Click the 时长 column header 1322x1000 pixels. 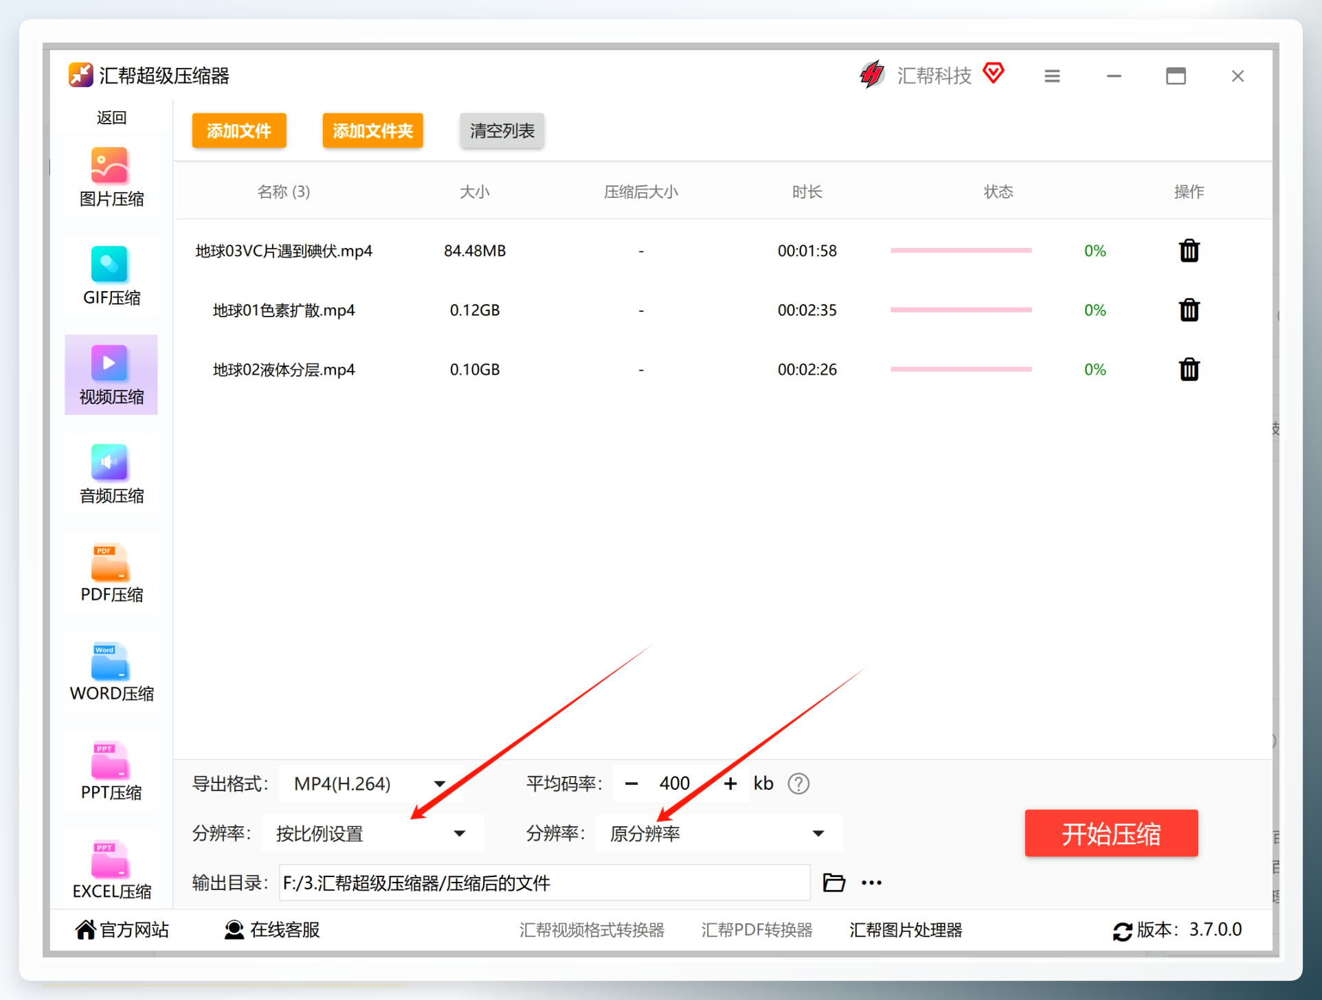[807, 192]
